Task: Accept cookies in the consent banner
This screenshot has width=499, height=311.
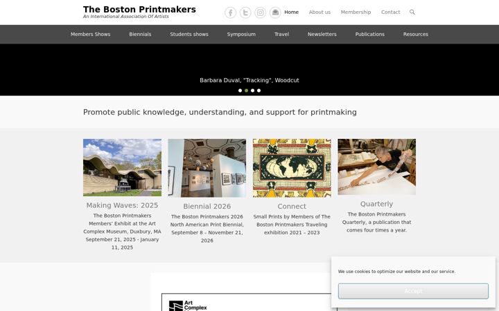Action: (413, 291)
